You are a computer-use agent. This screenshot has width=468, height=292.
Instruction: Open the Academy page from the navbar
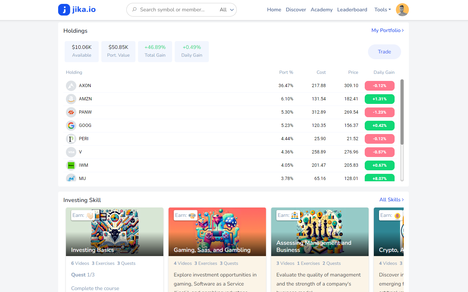322,9
